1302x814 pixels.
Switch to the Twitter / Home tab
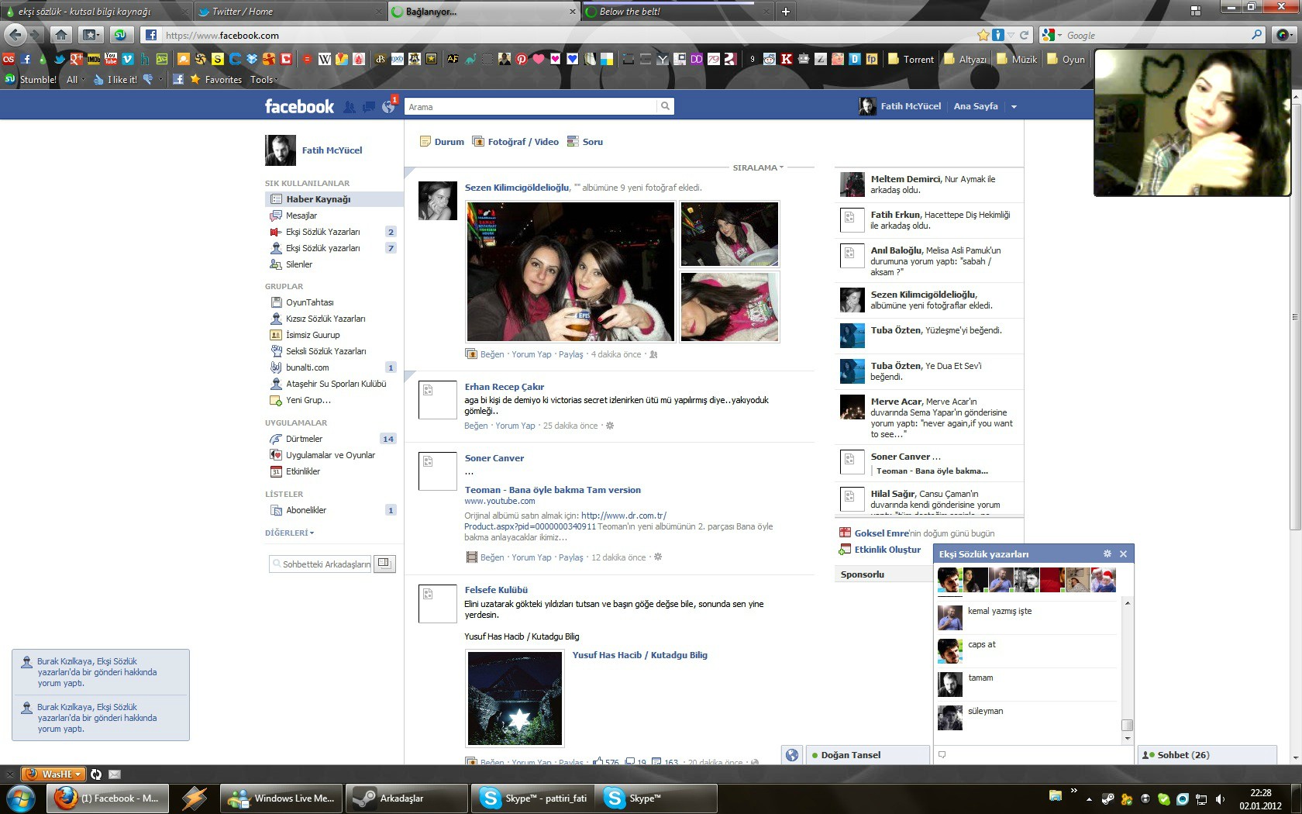(289, 12)
